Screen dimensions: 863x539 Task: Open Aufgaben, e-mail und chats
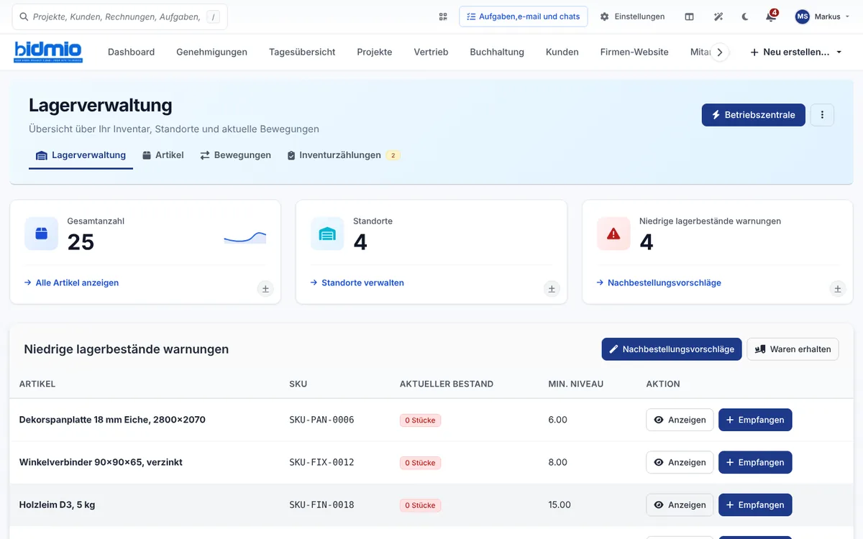click(523, 17)
